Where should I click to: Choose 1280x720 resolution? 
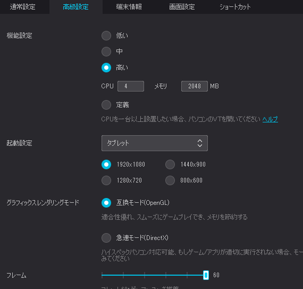[x=106, y=180]
